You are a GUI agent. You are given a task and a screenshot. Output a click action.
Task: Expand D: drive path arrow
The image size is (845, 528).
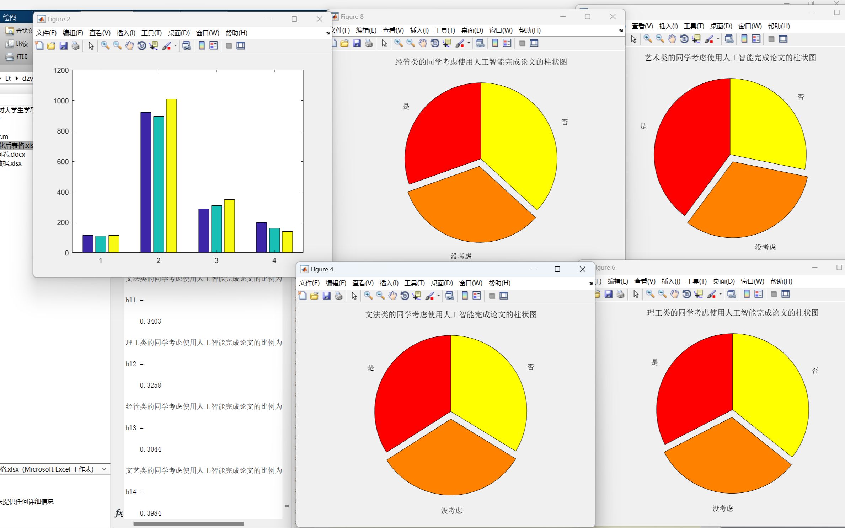pyautogui.click(x=17, y=78)
